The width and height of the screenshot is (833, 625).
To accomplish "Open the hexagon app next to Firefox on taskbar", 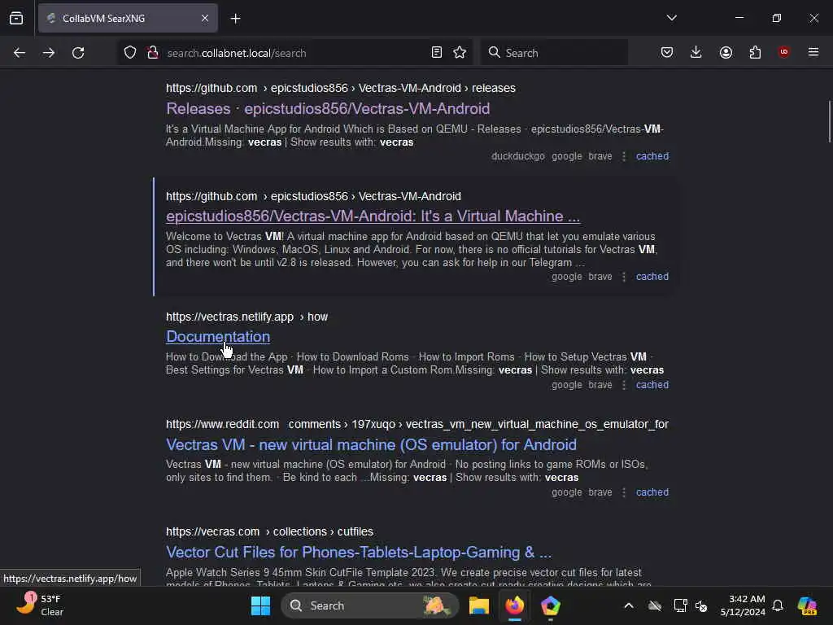I will (x=551, y=605).
